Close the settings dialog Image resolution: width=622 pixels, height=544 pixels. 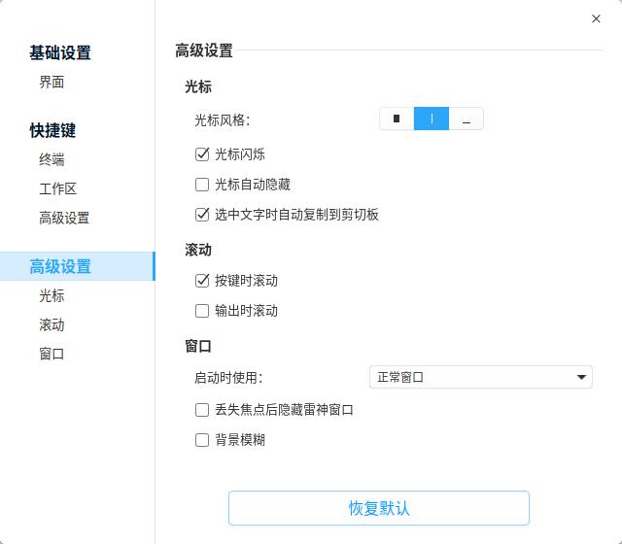point(596,18)
